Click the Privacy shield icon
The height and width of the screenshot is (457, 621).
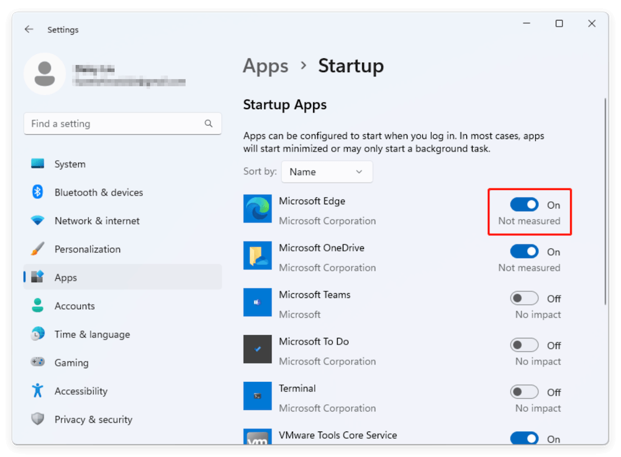pyautogui.click(x=38, y=419)
